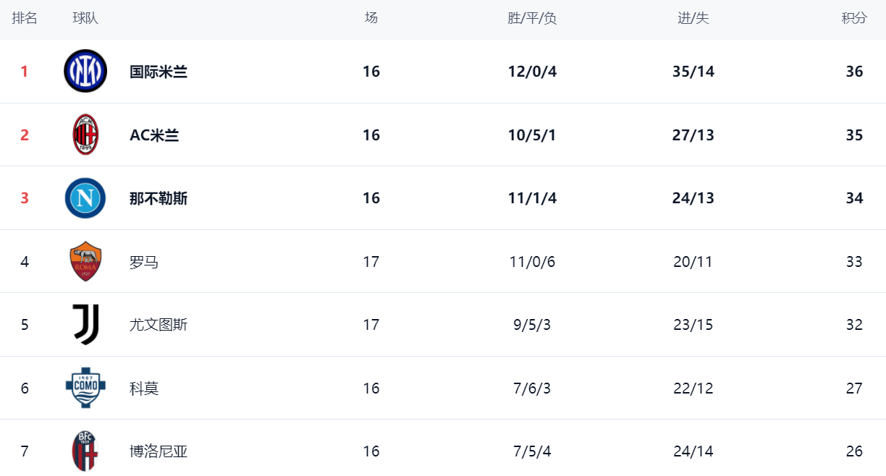Click the 胜/平/负 column header
This screenshot has height=476, width=886.
click(x=532, y=19)
